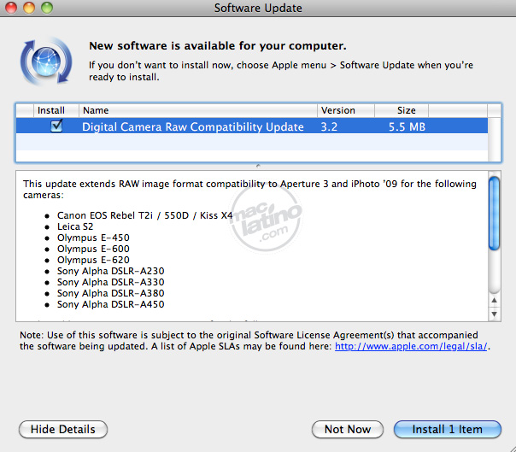Viewport: 516px width, 452px height.
Task: Click the yellow minimize window button
Action: pos(29,8)
